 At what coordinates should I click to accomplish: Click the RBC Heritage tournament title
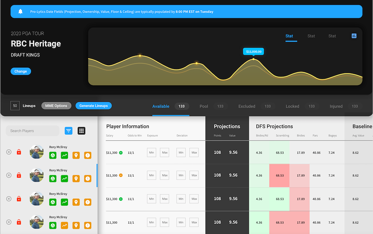tap(36, 44)
